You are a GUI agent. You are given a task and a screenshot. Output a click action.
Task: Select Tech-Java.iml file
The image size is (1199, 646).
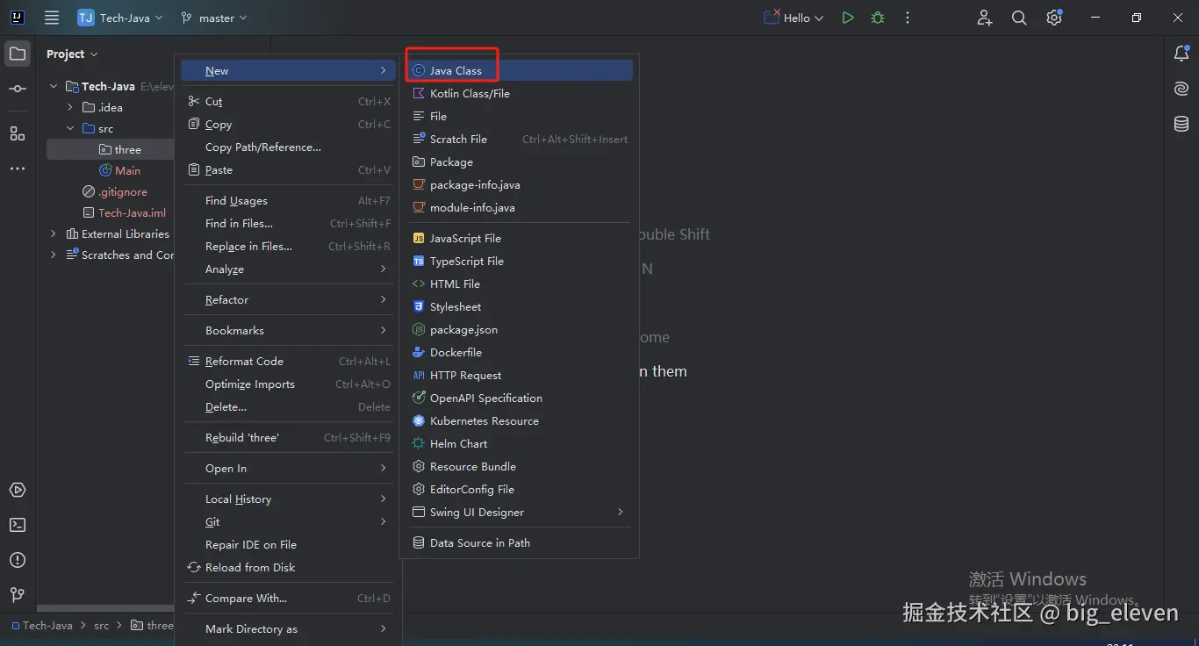tap(124, 212)
